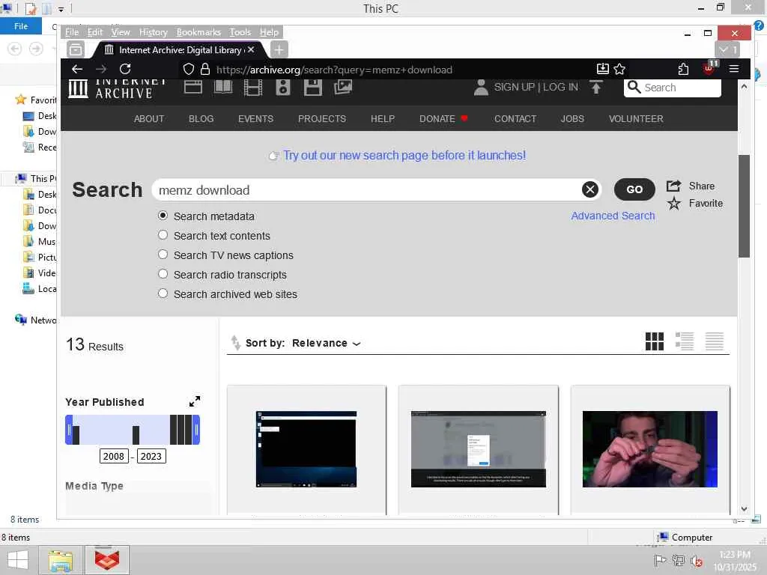Open the DONATE navigation link
The height and width of the screenshot is (575, 767).
(443, 119)
